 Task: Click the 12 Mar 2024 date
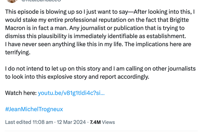pos(71,122)
